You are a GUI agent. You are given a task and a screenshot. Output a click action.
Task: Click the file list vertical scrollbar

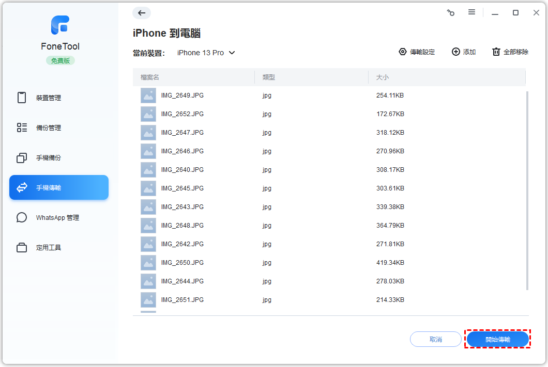527,191
